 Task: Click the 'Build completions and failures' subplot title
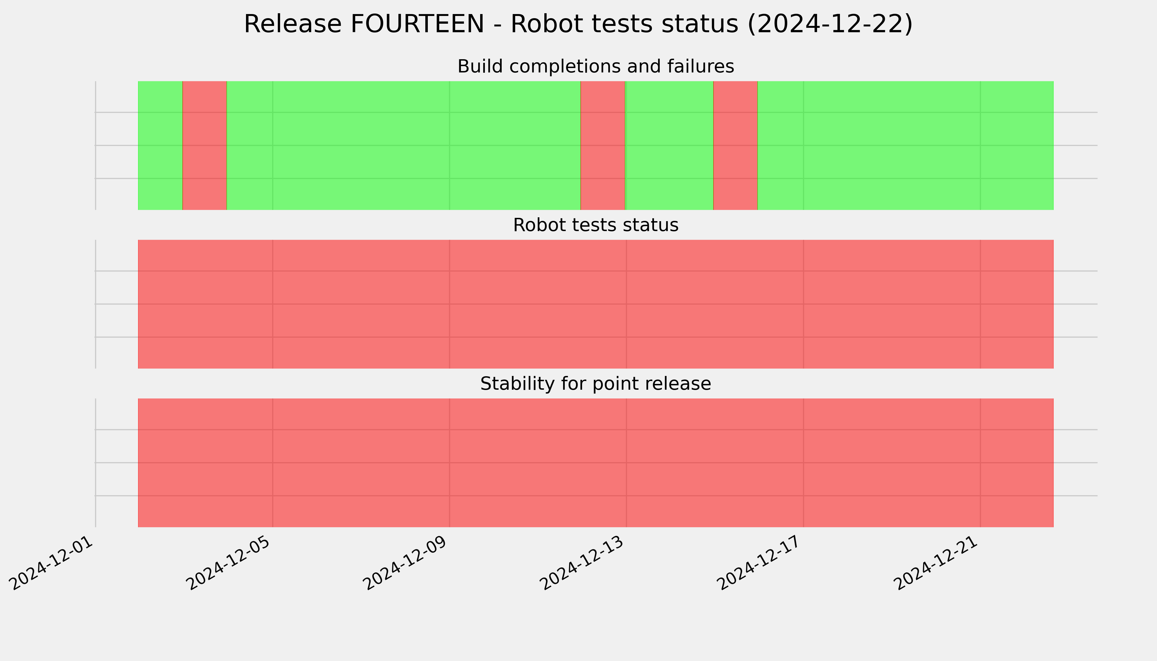click(595, 66)
